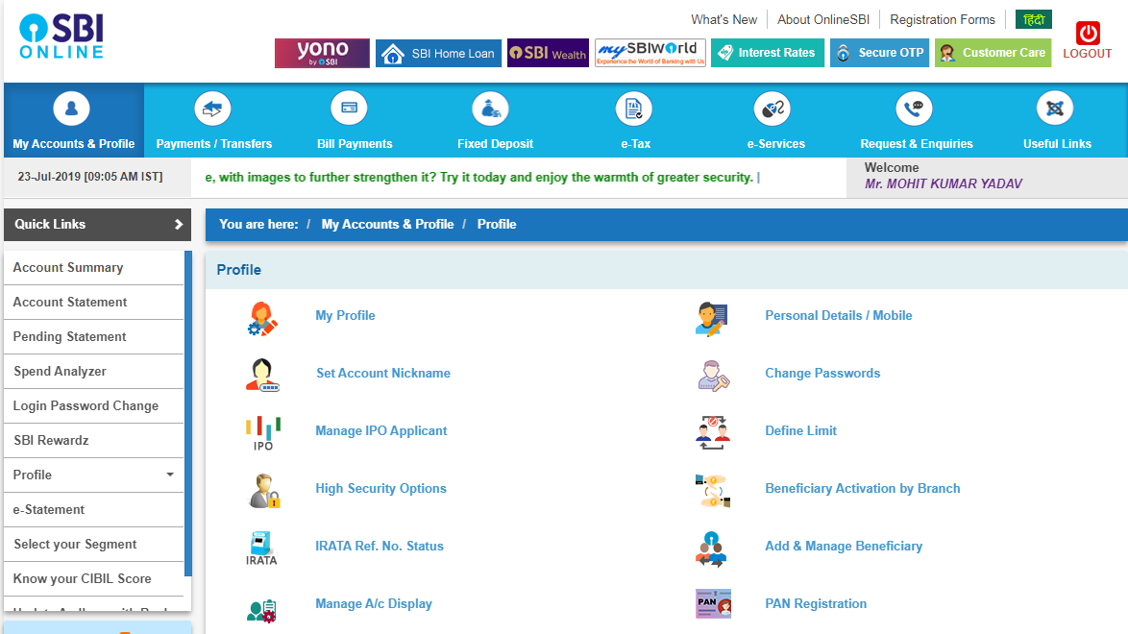This screenshot has height=634, width=1128.
Task: Open PAN Registration using its PAN card icon
Action: [712, 603]
